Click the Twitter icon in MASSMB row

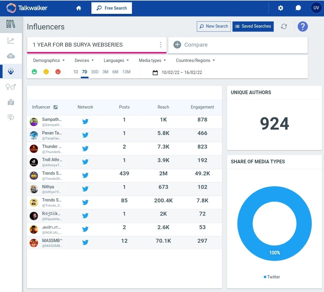click(85, 242)
